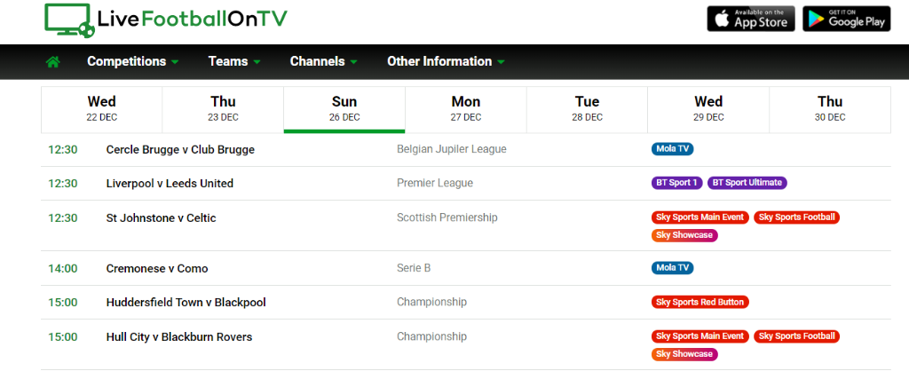
Task: Open the Channels dropdown menu
Action: coord(323,62)
